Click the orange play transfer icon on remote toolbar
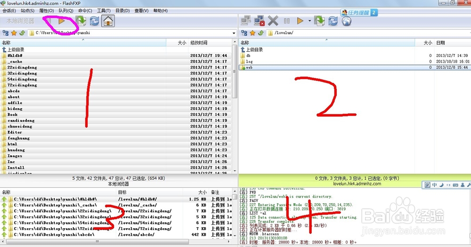471x247 pixels. pyautogui.click(x=300, y=21)
